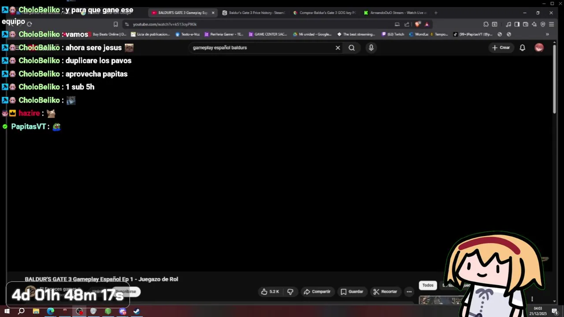Open the browser extensions puzzle icon
The width and height of the screenshot is (564, 317).
(486, 24)
